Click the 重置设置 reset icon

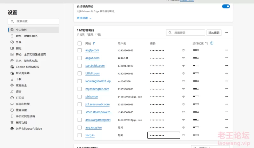12,110
